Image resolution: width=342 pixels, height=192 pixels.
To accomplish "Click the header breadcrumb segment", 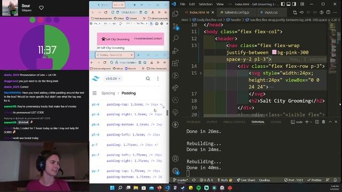I will click(234, 20).
